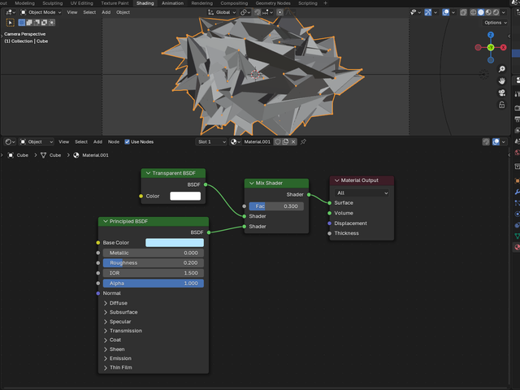This screenshot has height=390, width=520.
Task: Click the viewport zoom magnifier icon
Action: (502, 69)
